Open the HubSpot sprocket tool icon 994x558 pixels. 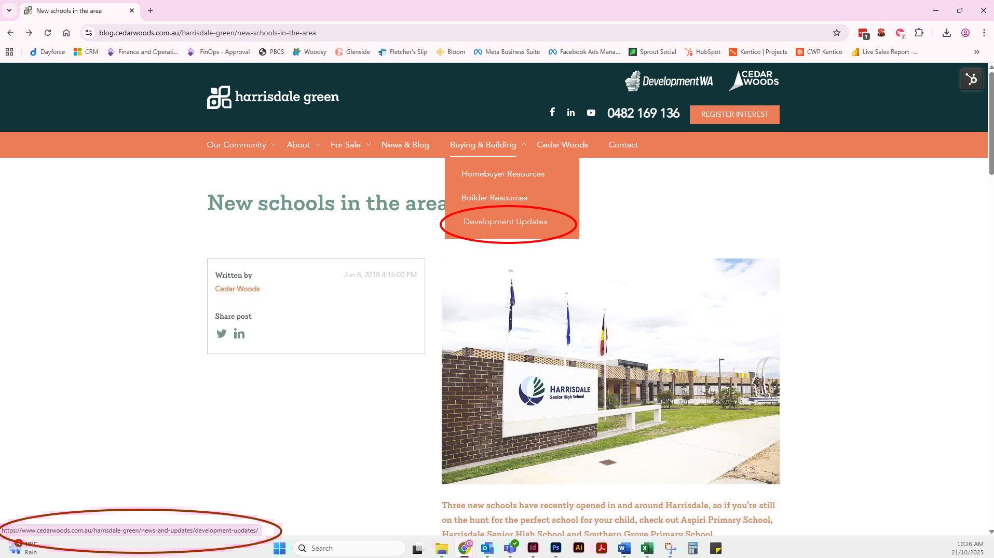[971, 79]
